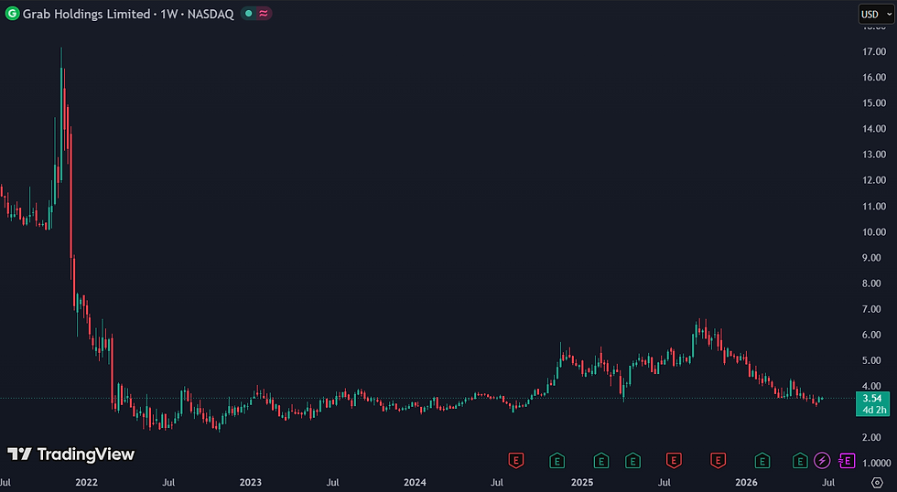Click the current price label 3.54

coord(872,399)
